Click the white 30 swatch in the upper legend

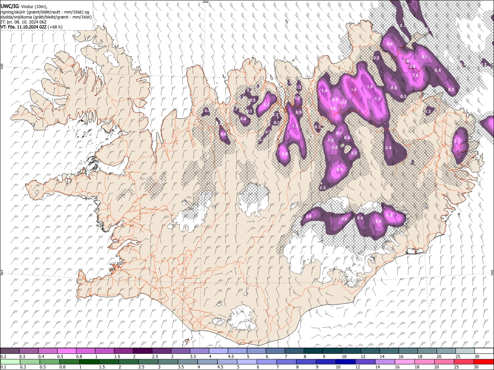pos(484,351)
